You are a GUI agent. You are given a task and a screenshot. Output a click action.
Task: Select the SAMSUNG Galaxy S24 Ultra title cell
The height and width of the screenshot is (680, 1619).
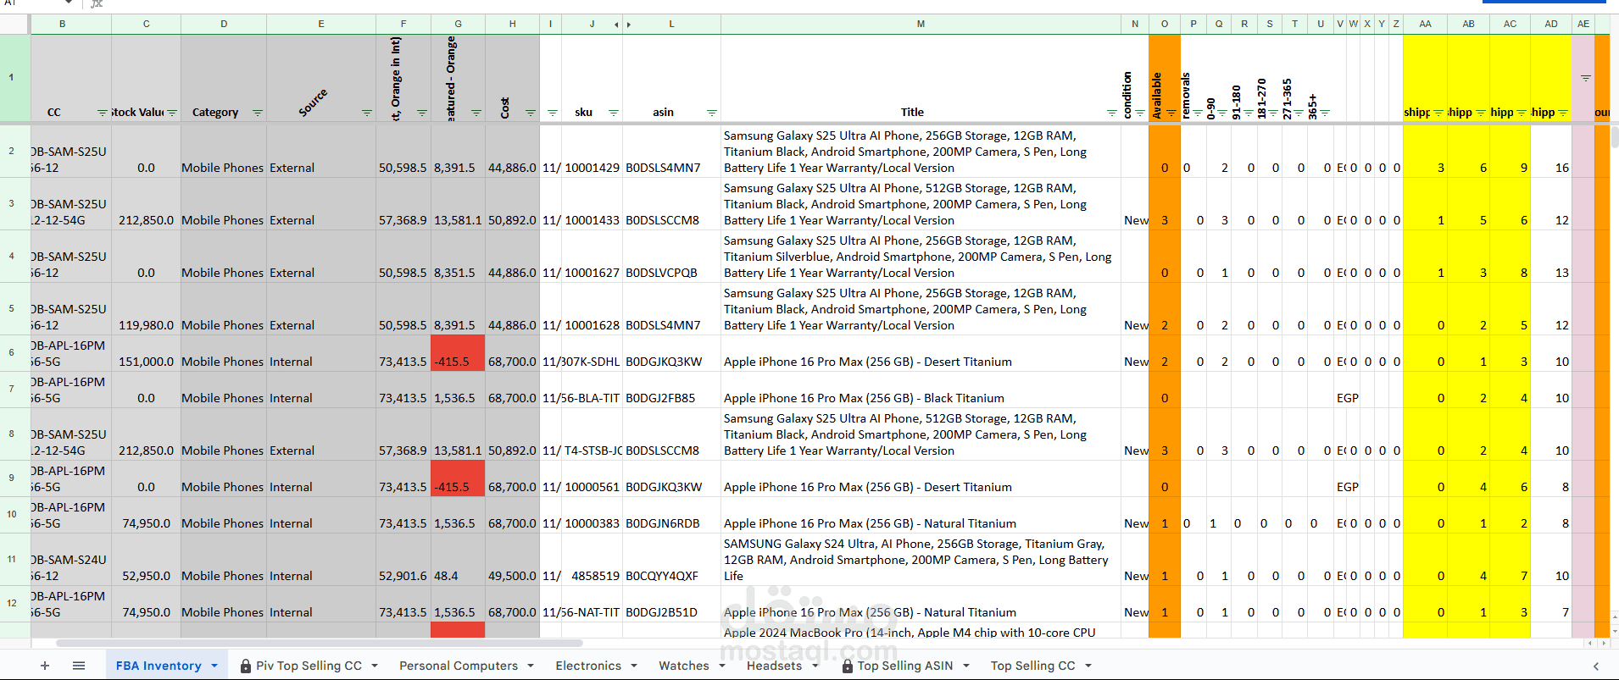921,559
